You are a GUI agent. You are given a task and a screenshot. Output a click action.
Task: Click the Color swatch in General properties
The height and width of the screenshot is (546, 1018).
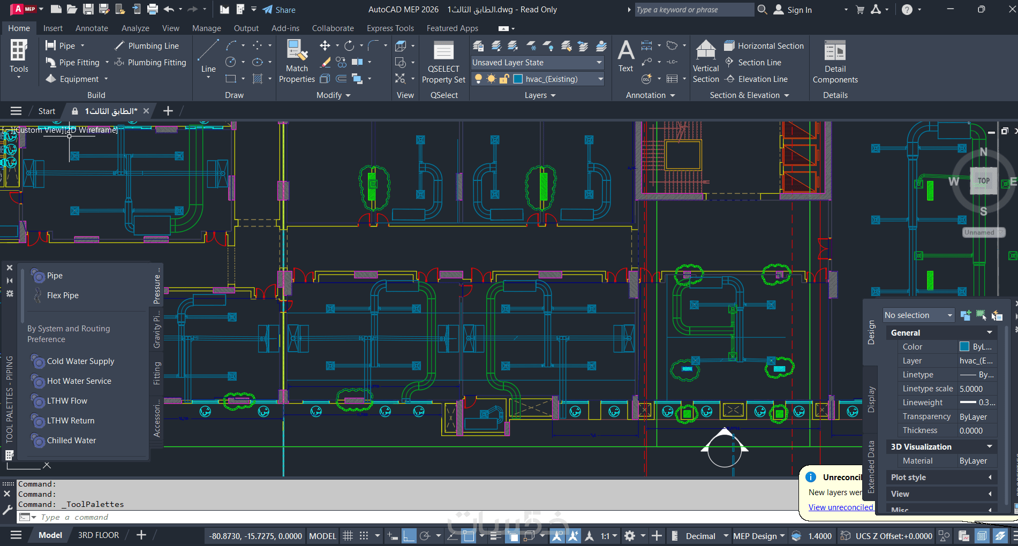(964, 346)
